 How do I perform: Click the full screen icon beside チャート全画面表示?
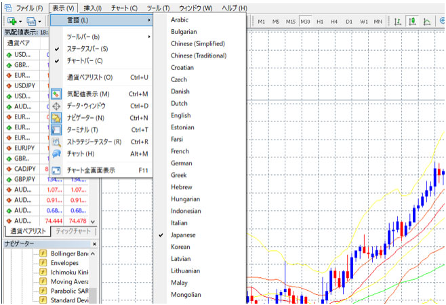click(56, 170)
